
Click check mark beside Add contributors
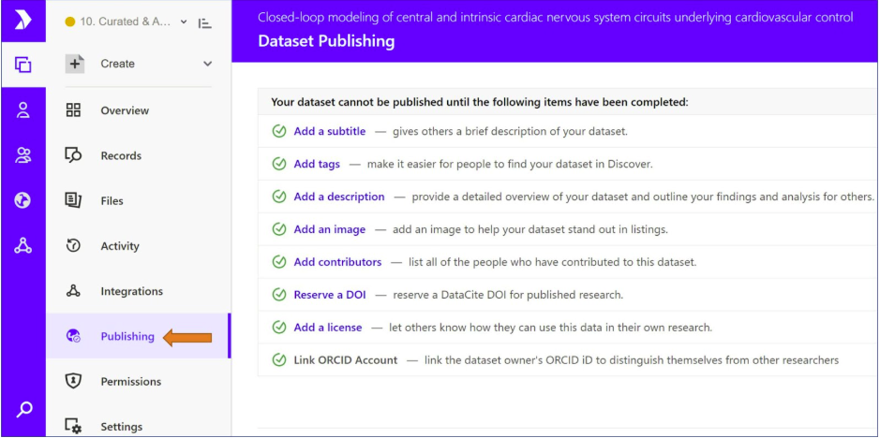pos(279,261)
